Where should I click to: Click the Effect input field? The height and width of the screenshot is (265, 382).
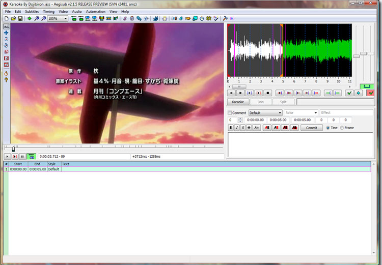[346, 113]
